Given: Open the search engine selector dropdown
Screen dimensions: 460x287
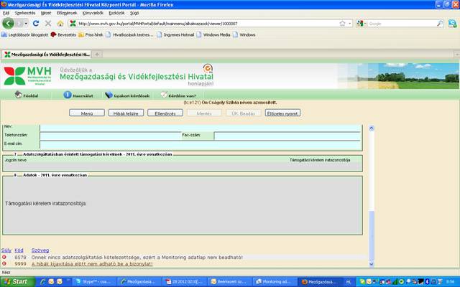Looking at the screenshot, I should coord(362,24).
